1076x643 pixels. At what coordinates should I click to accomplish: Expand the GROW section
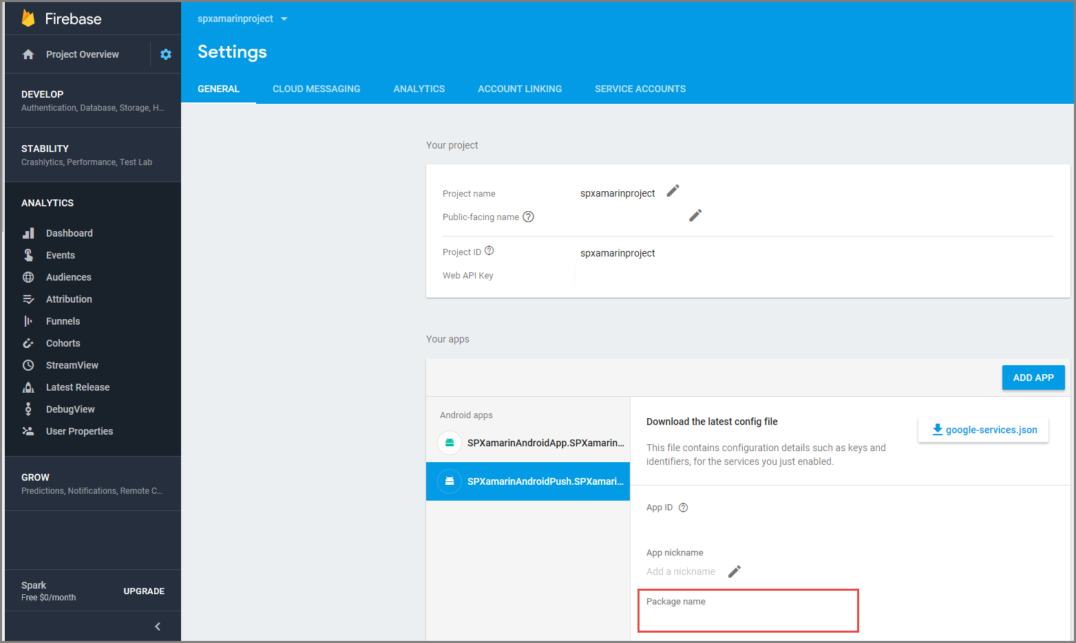pyautogui.click(x=93, y=483)
